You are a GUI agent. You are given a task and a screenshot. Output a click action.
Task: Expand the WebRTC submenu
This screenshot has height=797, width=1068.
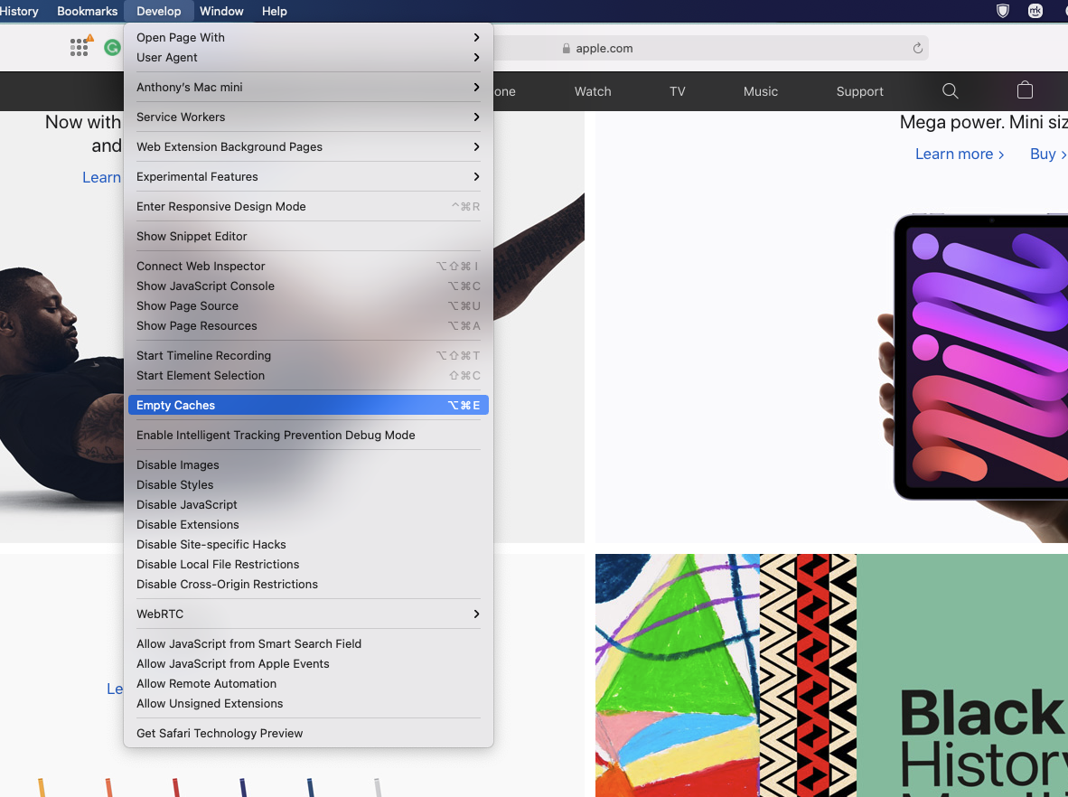click(x=308, y=614)
